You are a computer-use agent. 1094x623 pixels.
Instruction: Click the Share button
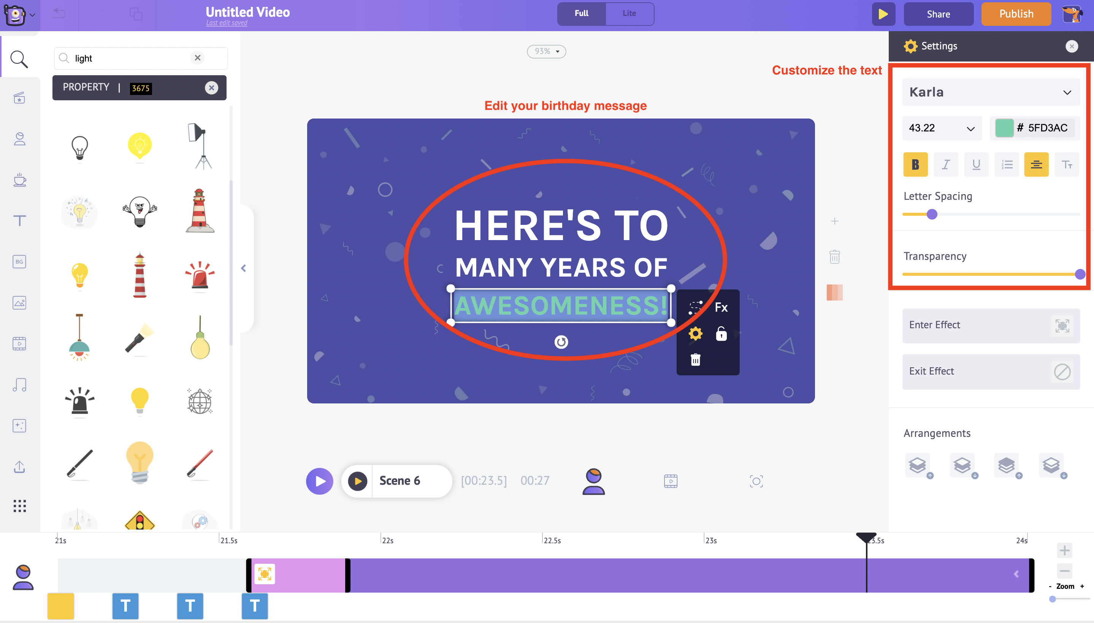[x=938, y=13]
